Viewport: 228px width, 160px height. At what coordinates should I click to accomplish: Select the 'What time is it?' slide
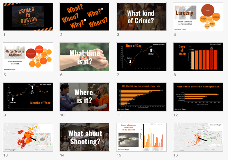click(85, 57)
